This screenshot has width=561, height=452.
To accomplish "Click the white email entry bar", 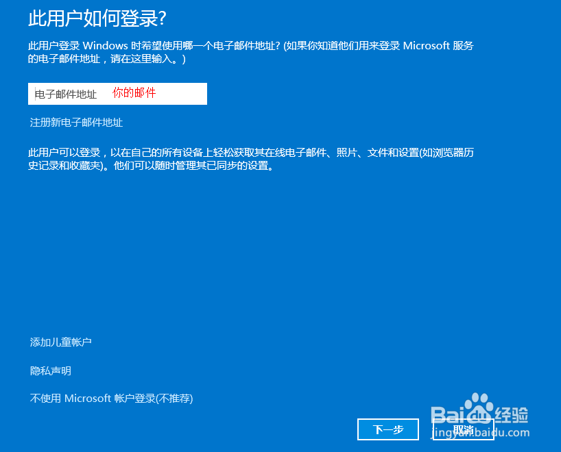I will [x=117, y=93].
